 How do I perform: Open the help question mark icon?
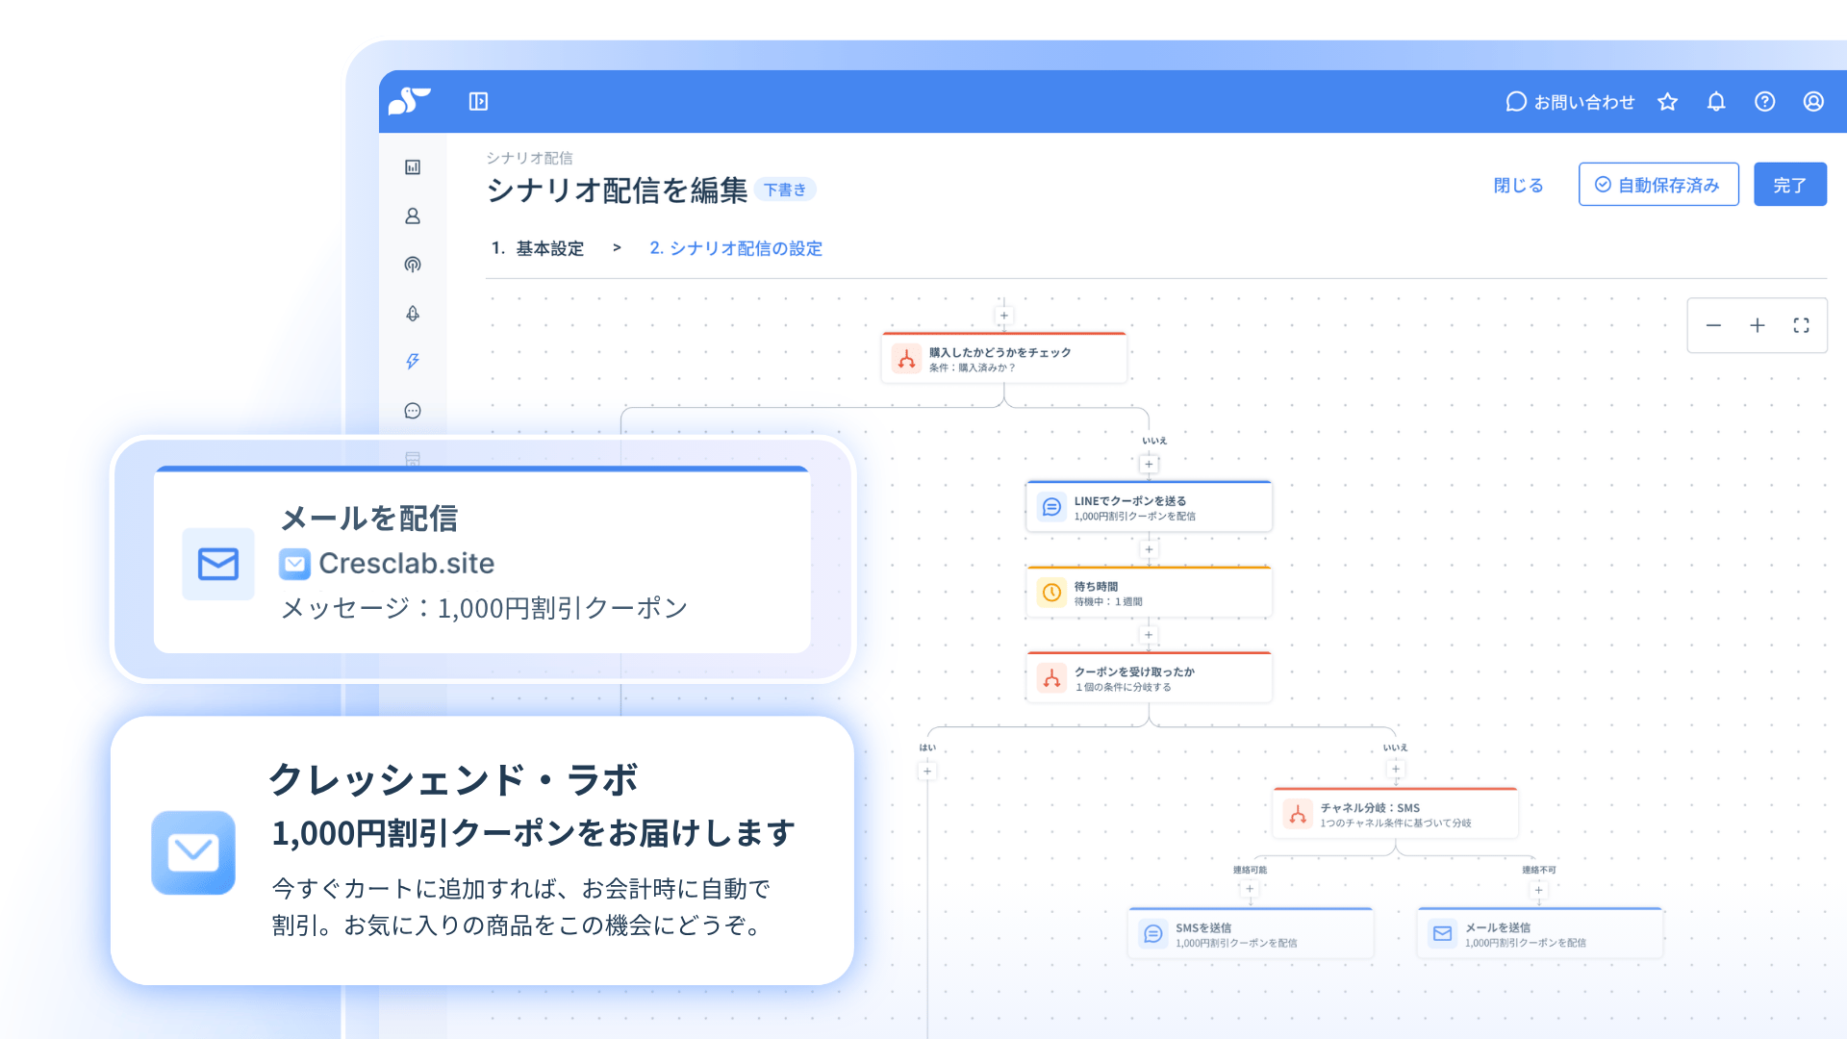pyautogui.click(x=1764, y=102)
